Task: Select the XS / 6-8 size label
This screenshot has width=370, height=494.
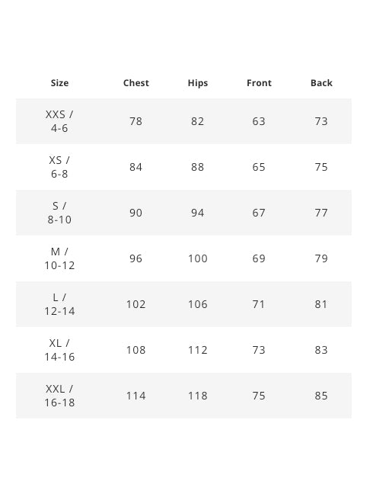Action: (59, 167)
